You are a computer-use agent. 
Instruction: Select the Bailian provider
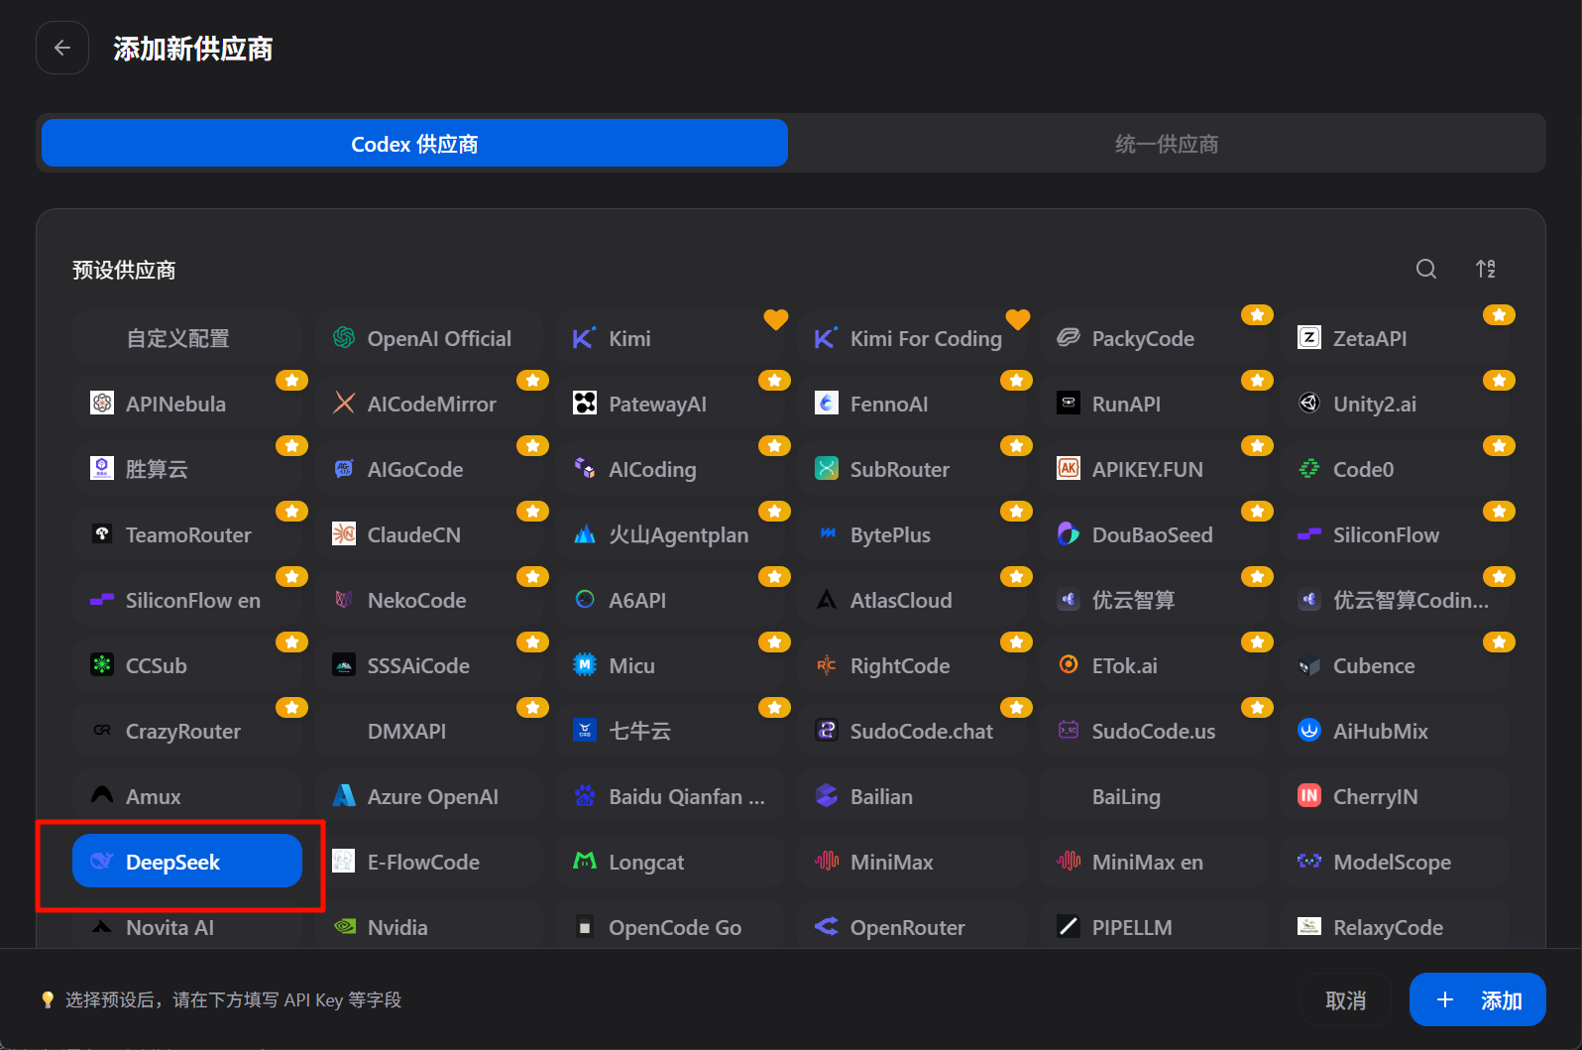tap(912, 797)
